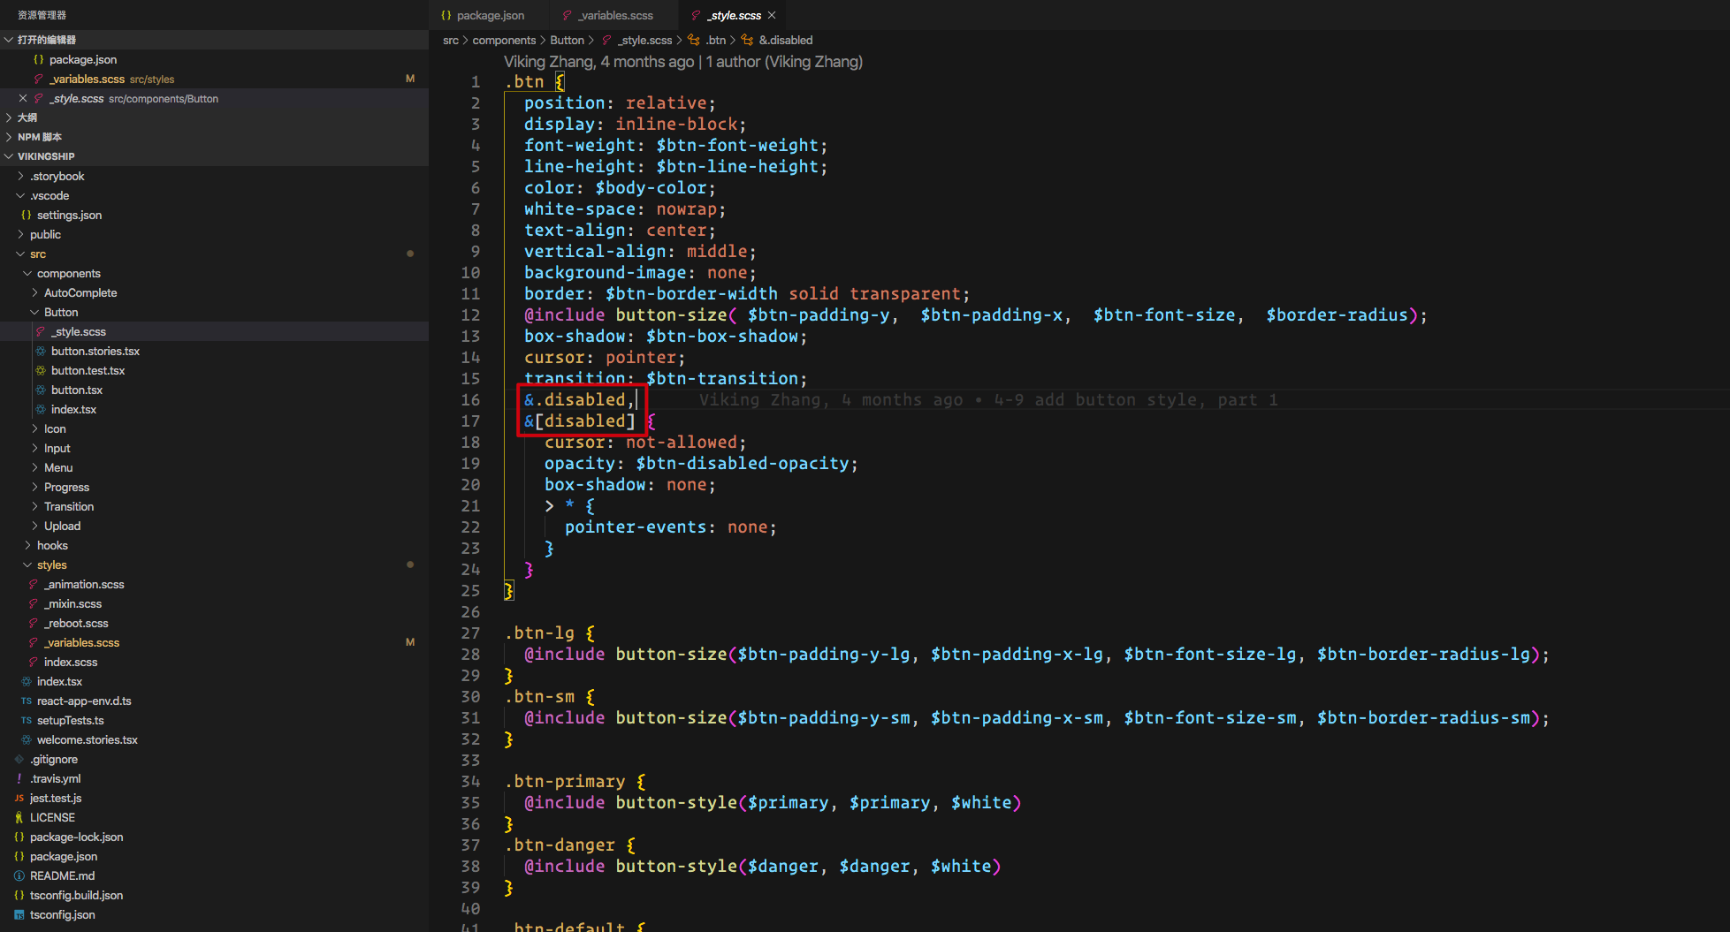Viewport: 1730px width, 932px height.
Task: Click the src breadcrumb segment
Action: [451, 40]
